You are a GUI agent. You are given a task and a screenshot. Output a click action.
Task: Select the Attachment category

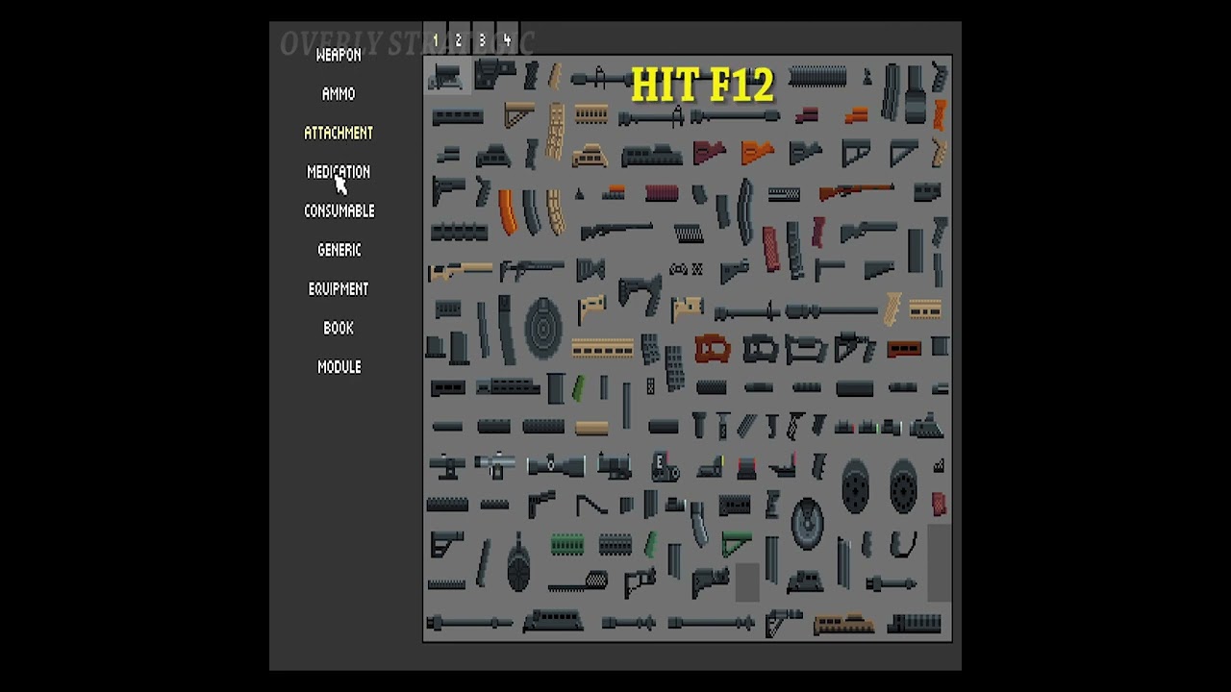click(x=339, y=133)
